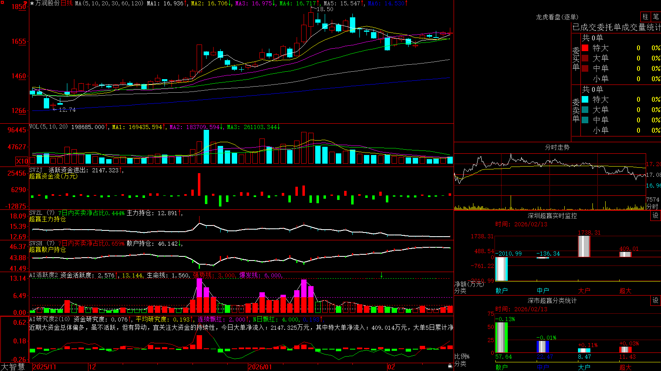Screen dimensions: 661x371
Task: Select the dark red 中单 buy-order swatch
Action: (x=585, y=68)
